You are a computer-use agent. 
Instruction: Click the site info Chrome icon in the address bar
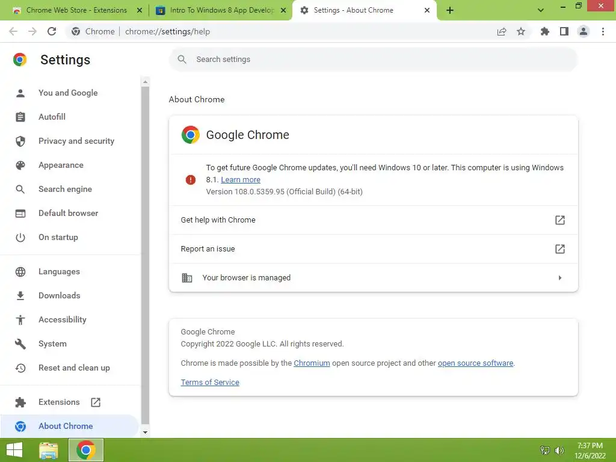[x=76, y=31]
